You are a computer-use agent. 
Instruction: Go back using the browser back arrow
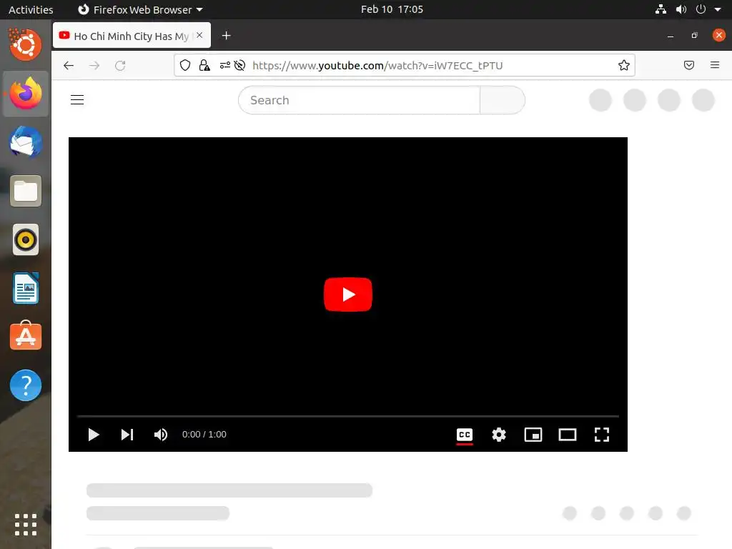click(69, 65)
